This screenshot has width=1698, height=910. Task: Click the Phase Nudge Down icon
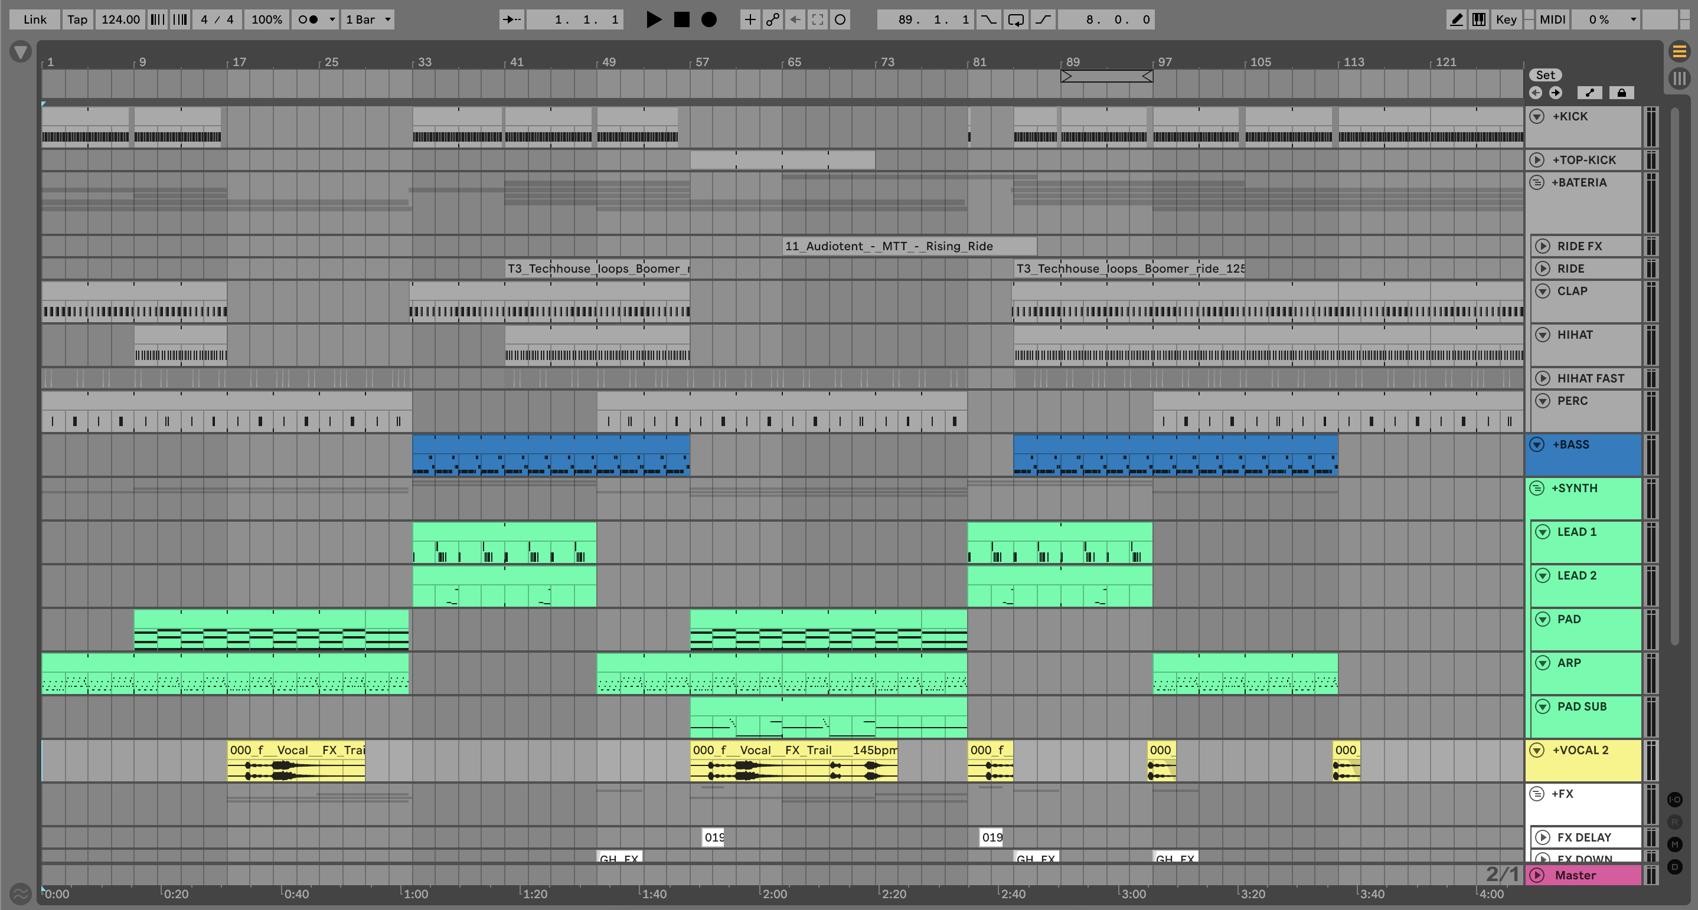tap(158, 19)
